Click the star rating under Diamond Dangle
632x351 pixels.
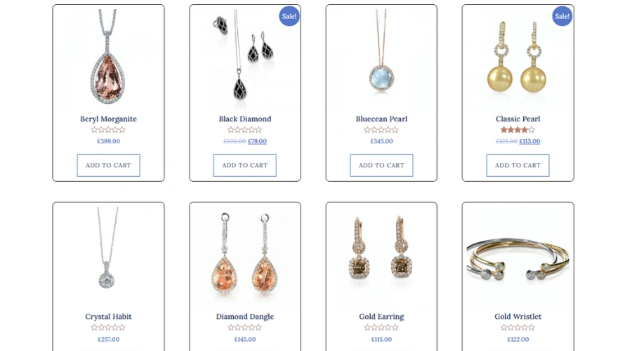pyautogui.click(x=244, y=327)
